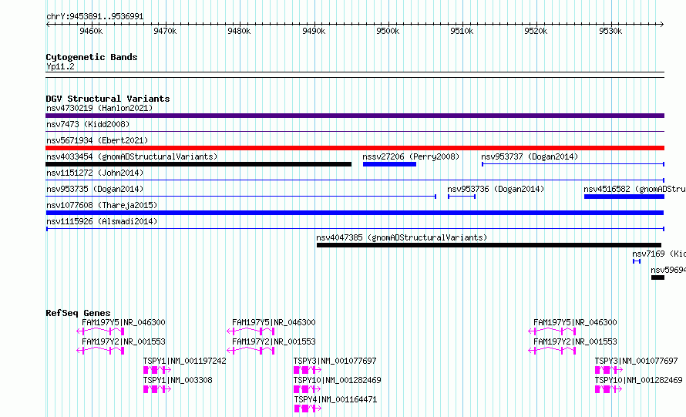Click the FAM197Y2|NR_001553 label near 9460k
This screenshot has width=686, height=417.
pyautogui.click(x=123, y=341)
